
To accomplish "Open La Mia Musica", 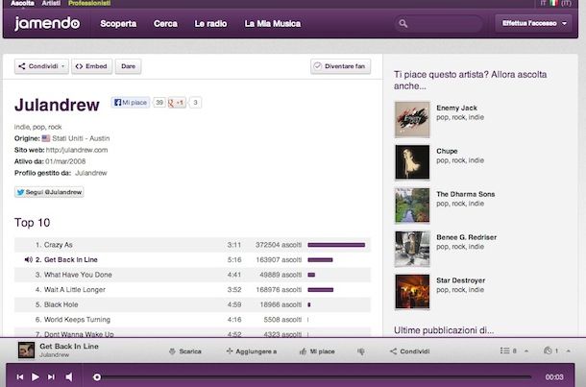I will point(273,24).
